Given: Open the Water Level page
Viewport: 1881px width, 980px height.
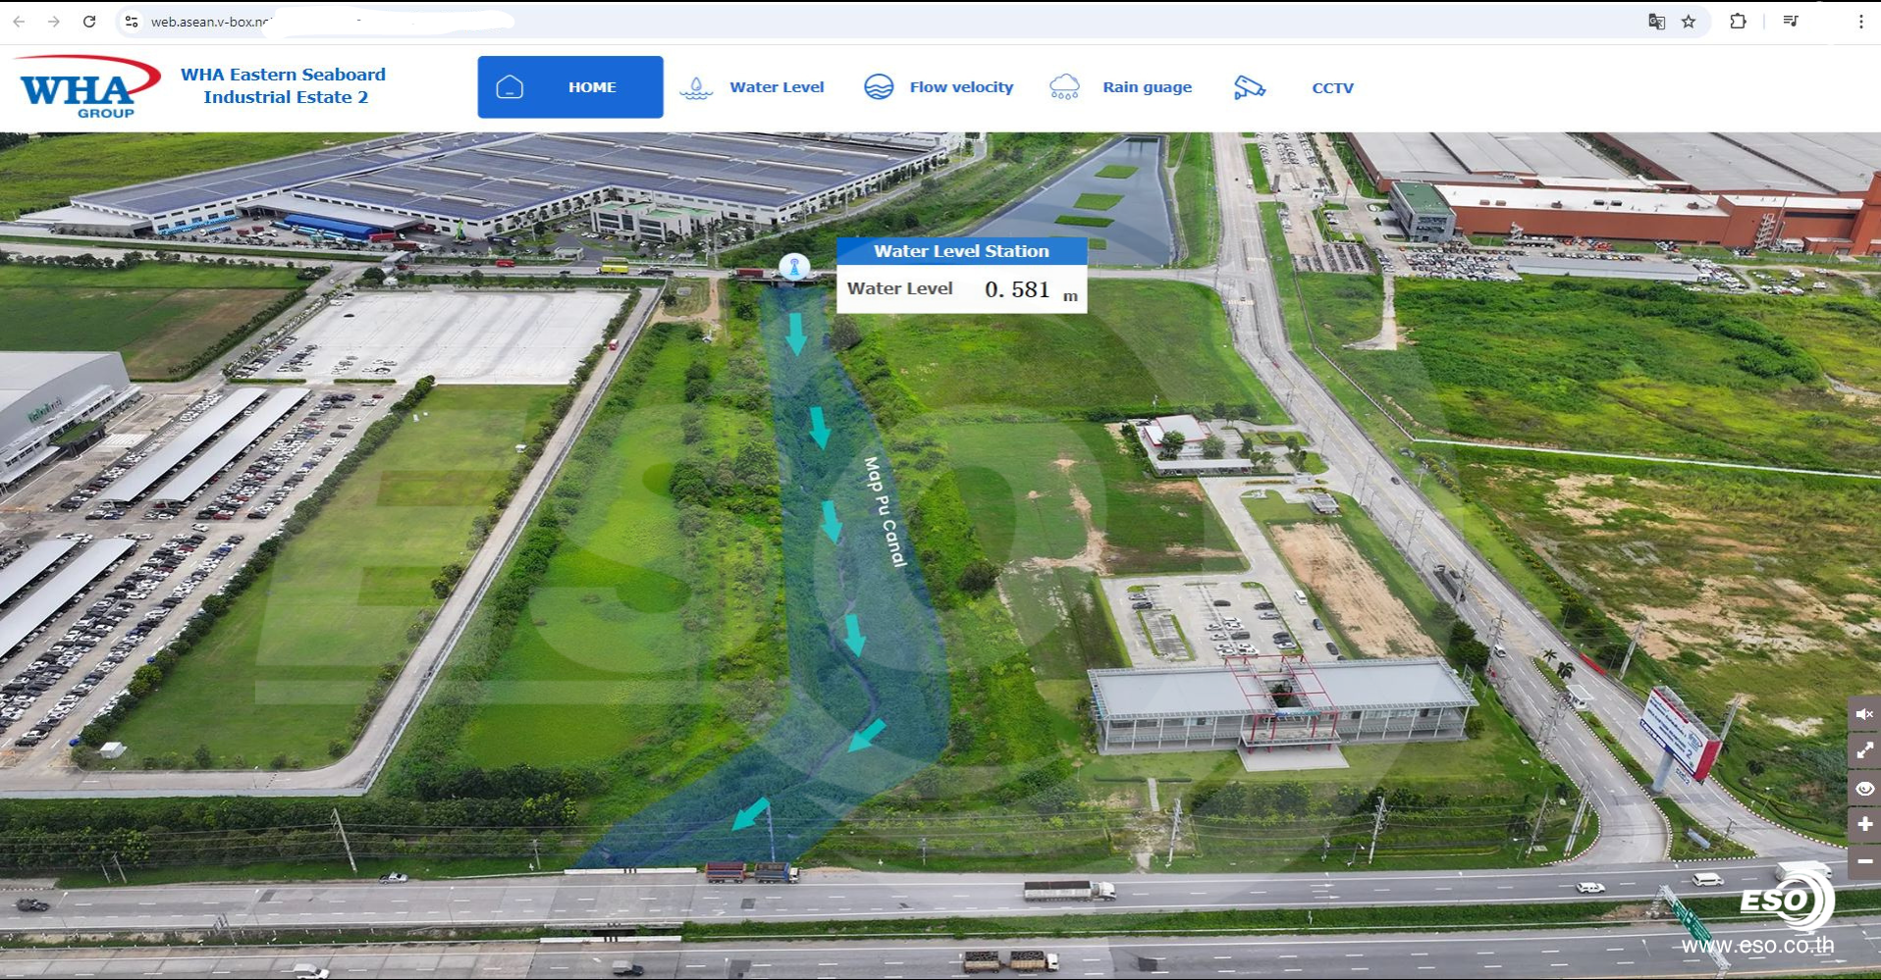Looking at the screenshot, I should pyautogui.click(x=776, y=87).
